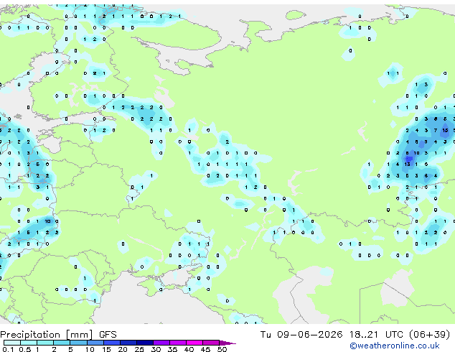Select the 35–40 mm legend swatch
The height and width of the screenshot is (352, 455).
coord(177,343)
